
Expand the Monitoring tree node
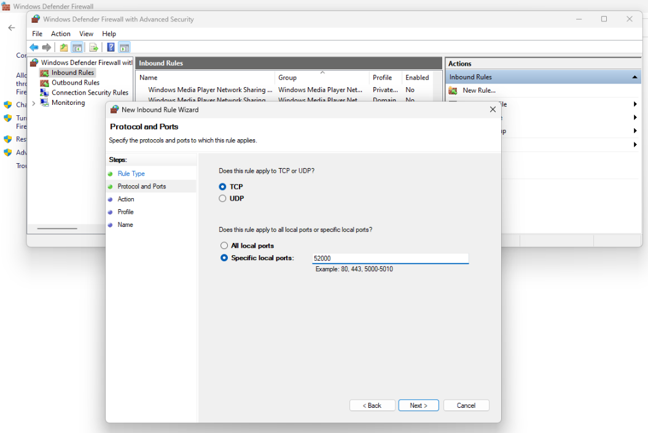coord(33,103)
